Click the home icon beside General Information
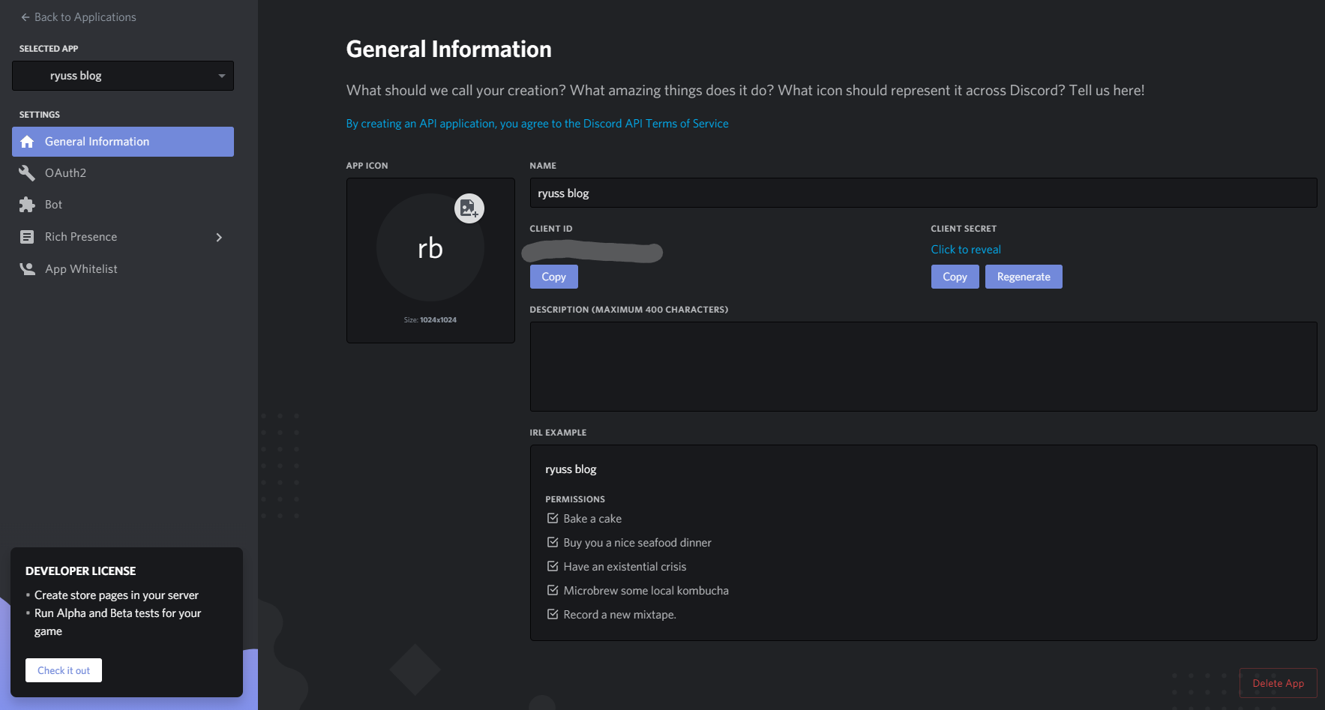This screenshot has width=1325, height=710. click(x=27, y=142)
